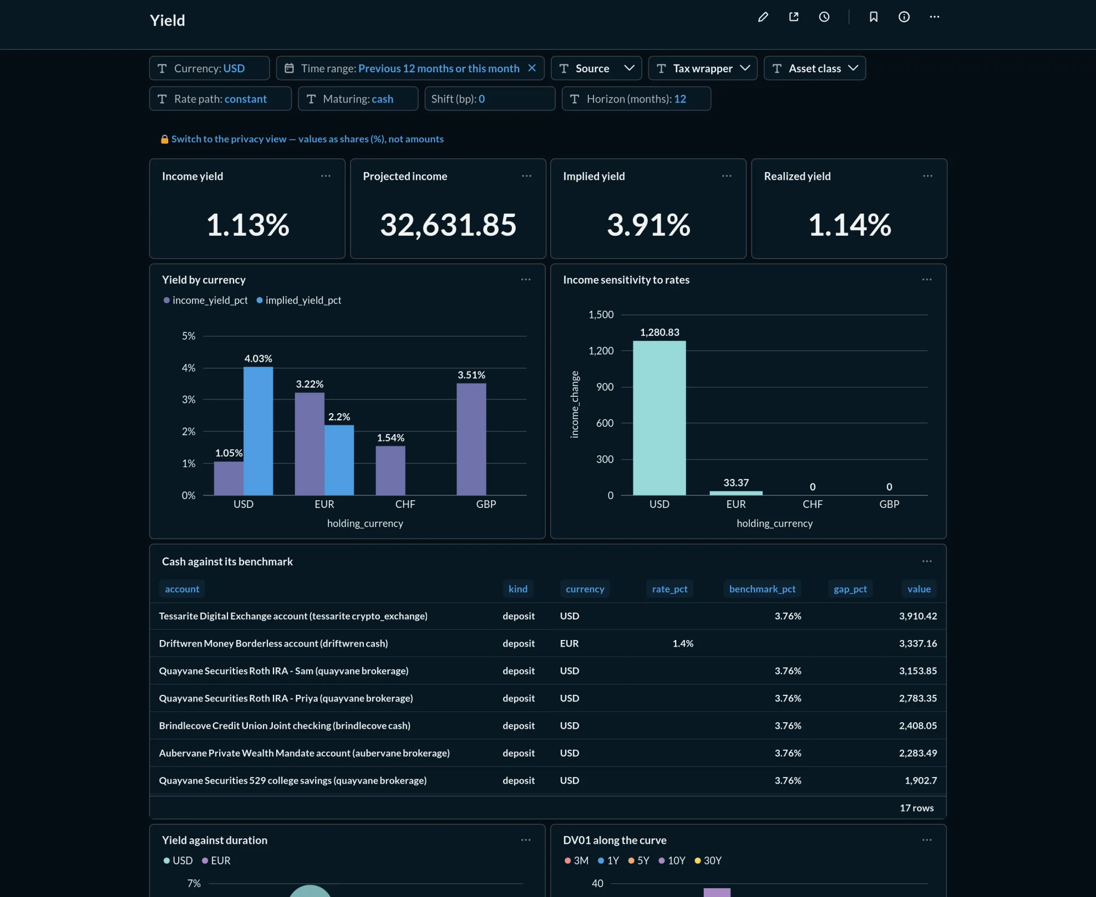Open the Maturing: cash filter
Screen dimensions: 1096x897
tap(358, 99)
